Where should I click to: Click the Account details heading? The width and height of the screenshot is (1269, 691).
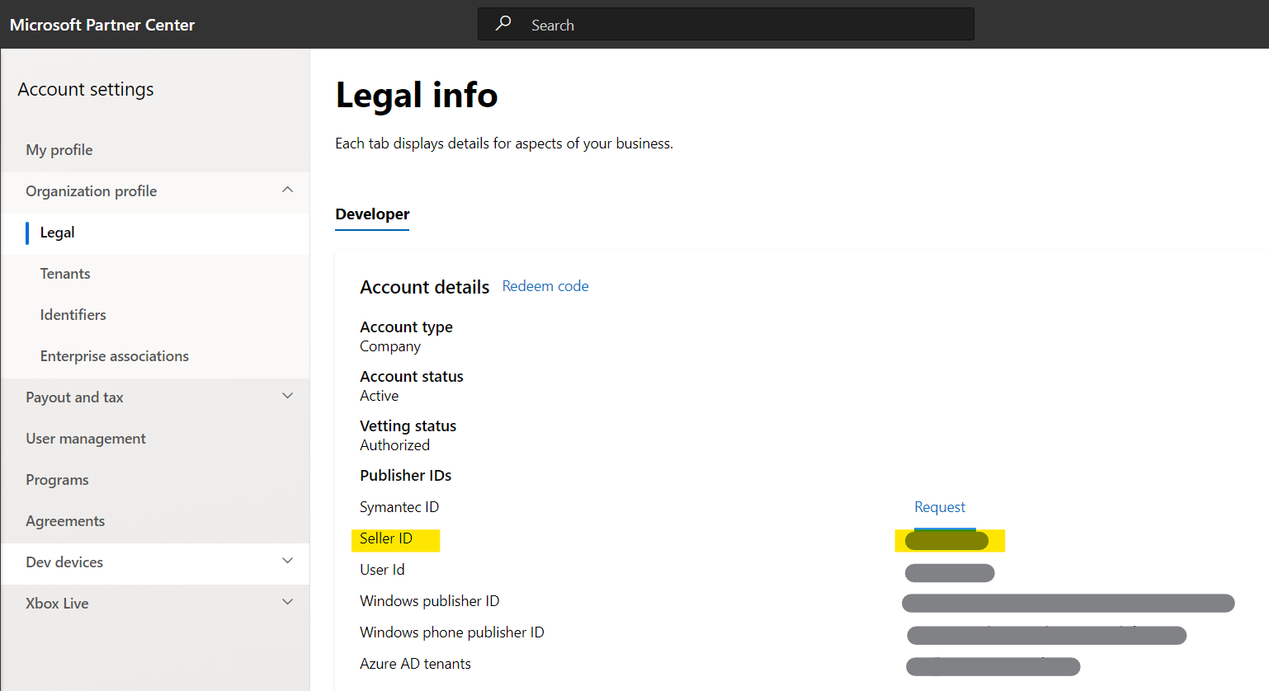[425, 287]
